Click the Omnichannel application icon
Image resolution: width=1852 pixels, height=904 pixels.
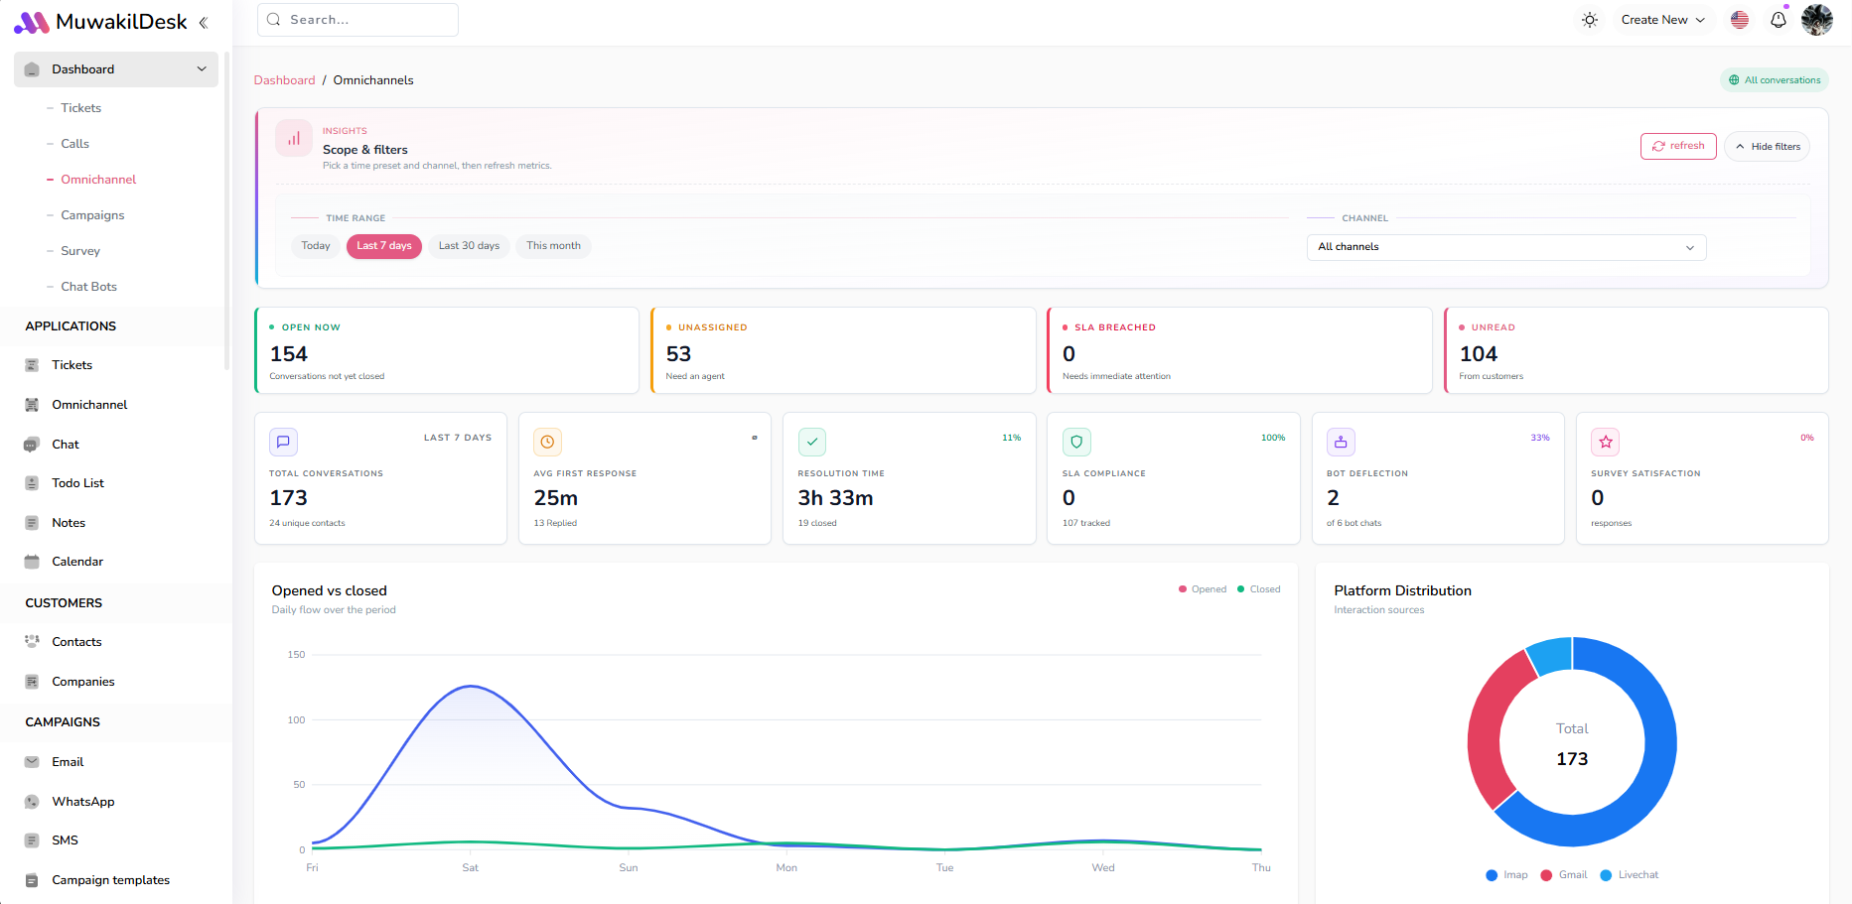pyautogui.click(x=32, y=405)
